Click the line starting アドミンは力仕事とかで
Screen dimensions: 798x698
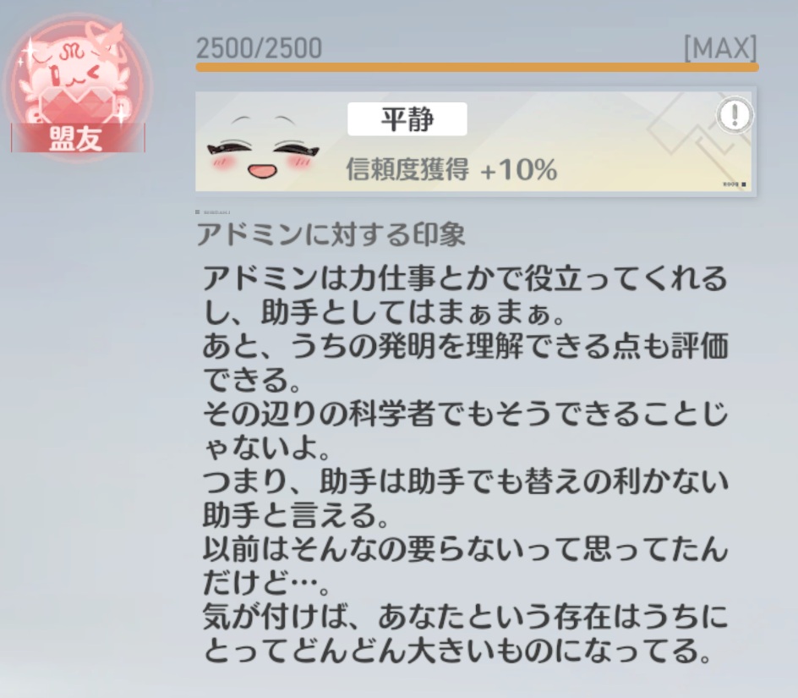(x=465, y=278)
